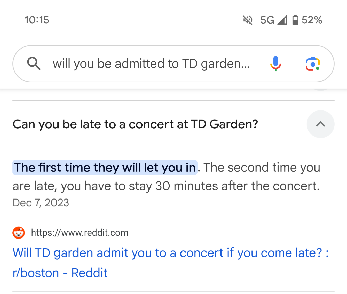Tap the 10:15 clock in status bar
The image size is (347, 294).
(37, 20)
